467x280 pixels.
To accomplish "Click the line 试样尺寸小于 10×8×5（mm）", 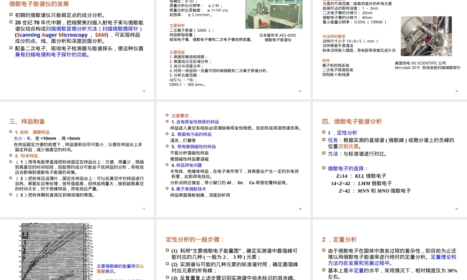I will coord(351,41).
